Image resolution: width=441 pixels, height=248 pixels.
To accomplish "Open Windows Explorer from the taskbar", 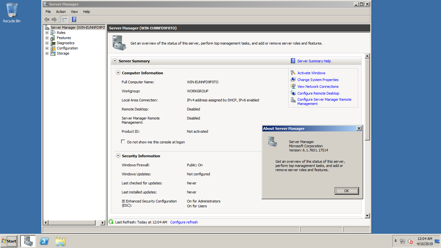I will (60, 241).
